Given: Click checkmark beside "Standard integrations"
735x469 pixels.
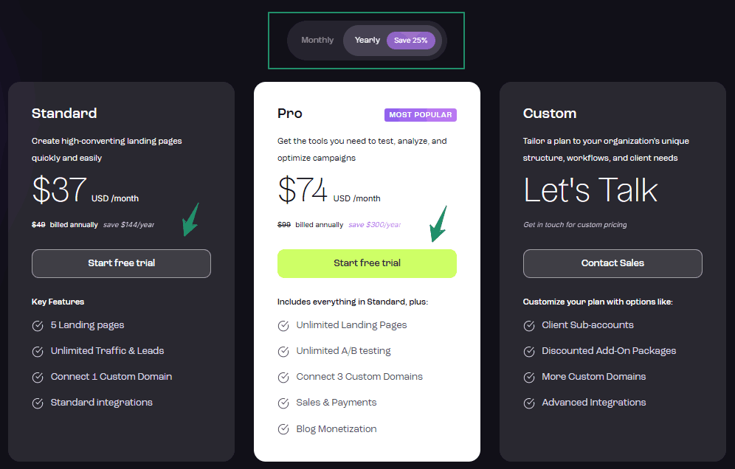Looking at the screenshot, I should pos(38,402).
